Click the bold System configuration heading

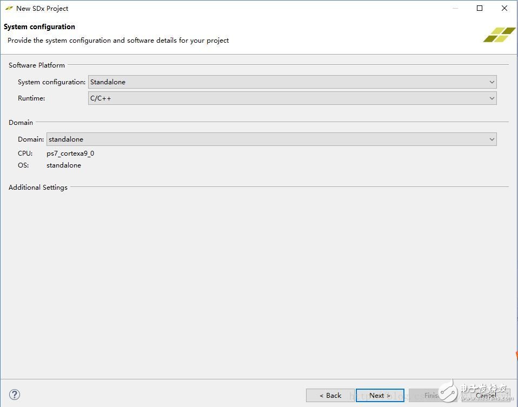pyautogui.click(x=39, y=26)
